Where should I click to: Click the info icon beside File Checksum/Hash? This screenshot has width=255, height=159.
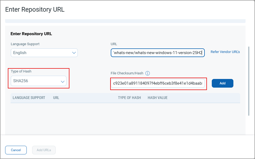coord(147,73)
